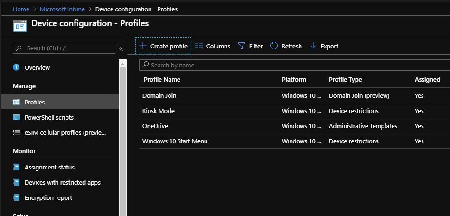Go to Microsoft Intune breadcrumb link
Viewport: 450px width, 216px height.
click(62, 9)
